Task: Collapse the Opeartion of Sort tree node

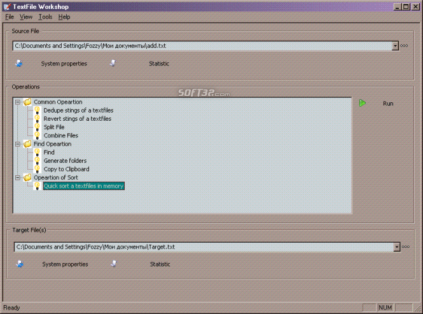Action: pyautogui.click(x=18, y=177)
